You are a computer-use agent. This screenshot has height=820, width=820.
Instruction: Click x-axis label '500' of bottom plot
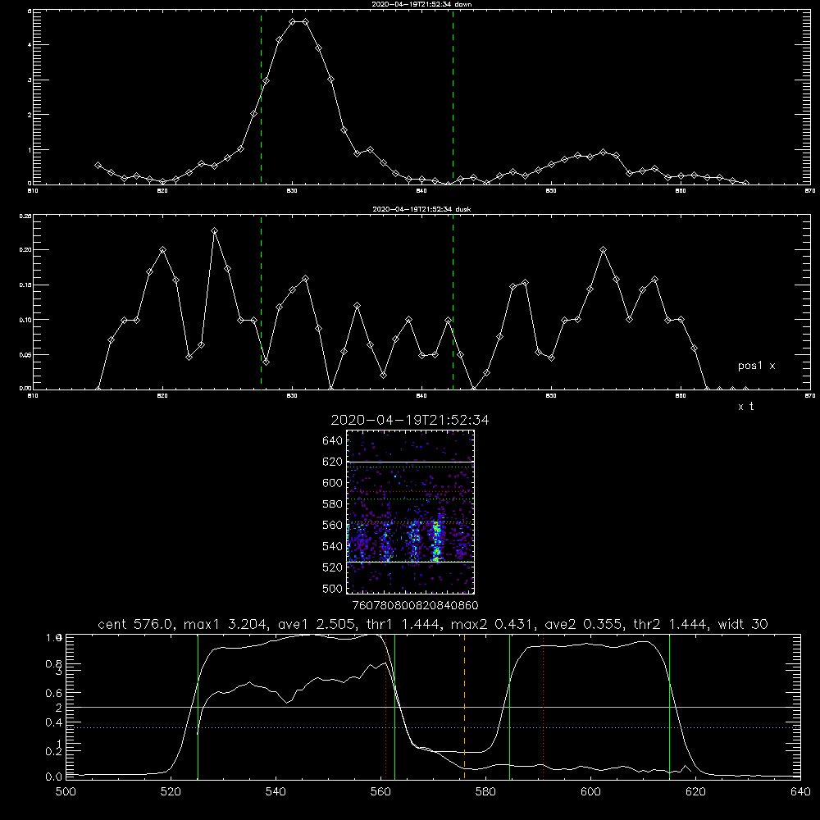[66, 792]
